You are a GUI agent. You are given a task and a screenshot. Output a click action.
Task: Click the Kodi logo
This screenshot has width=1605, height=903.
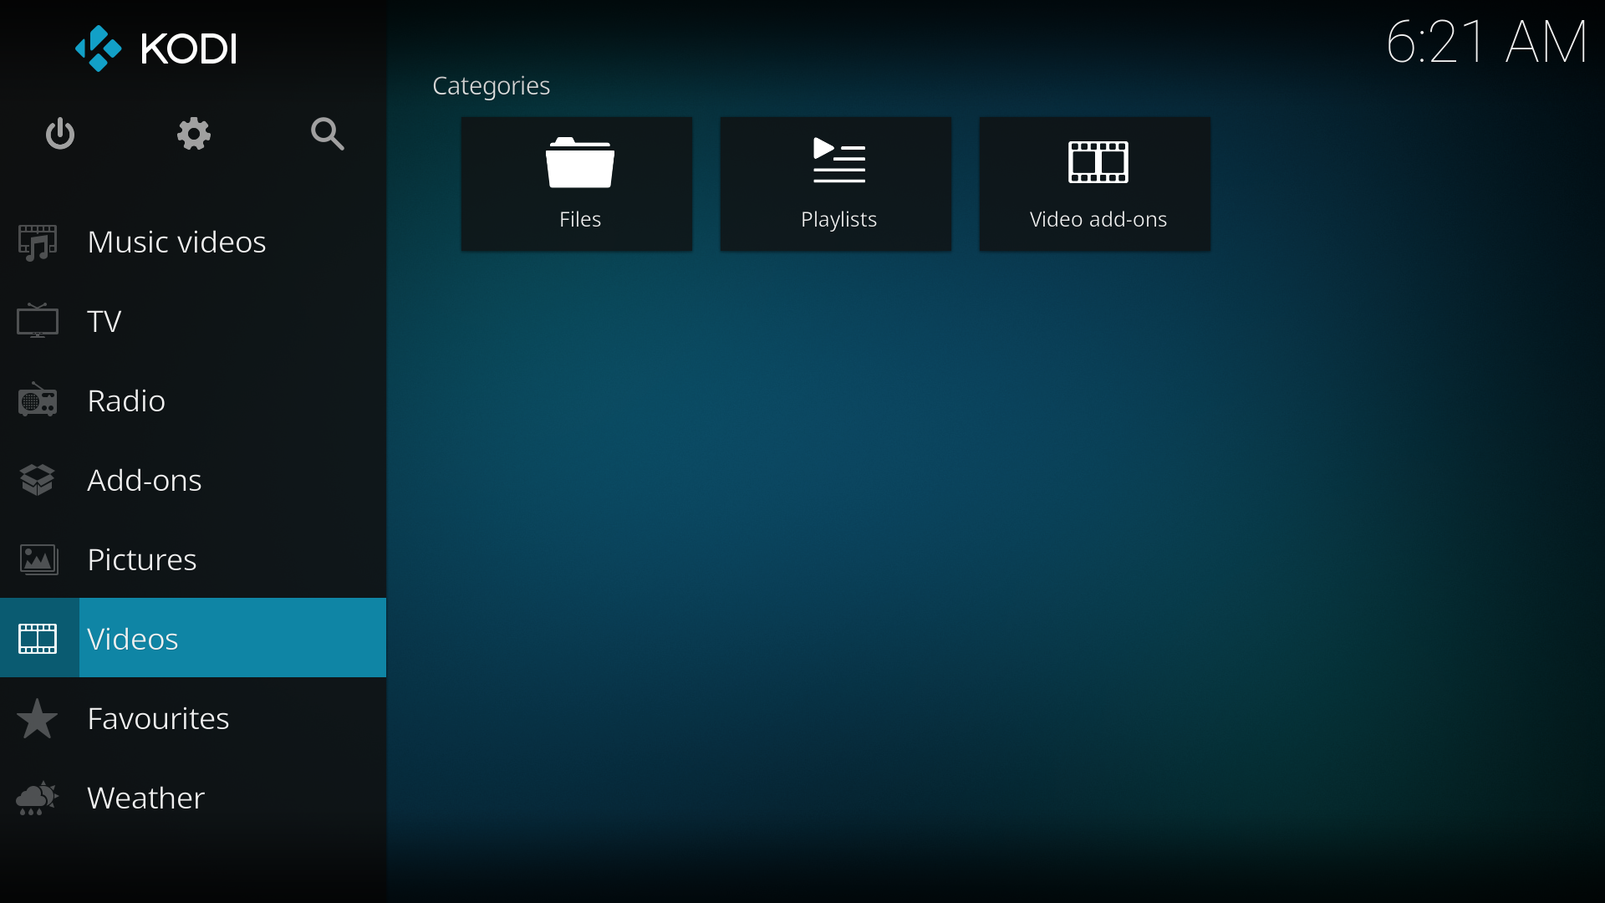pos(156,48)
